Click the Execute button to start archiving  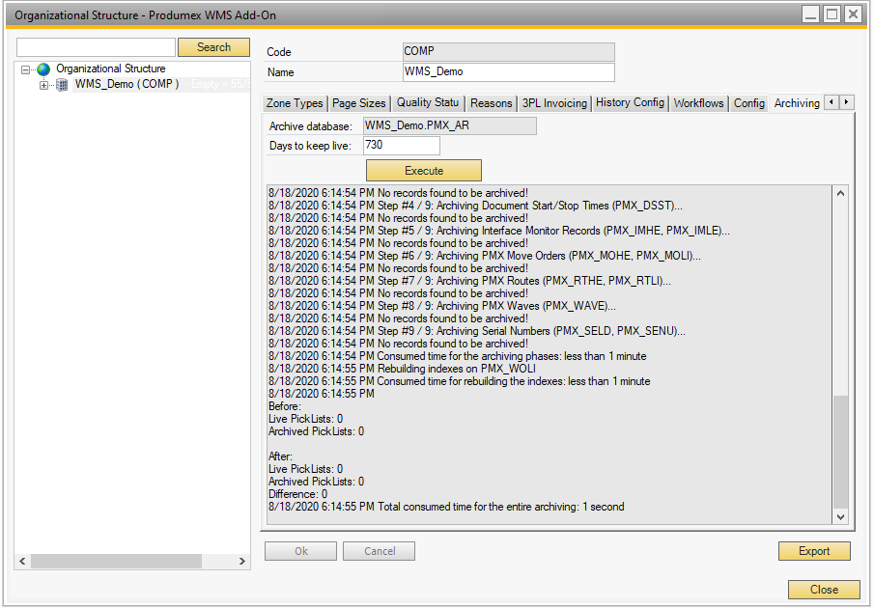(x=423, y=169)
